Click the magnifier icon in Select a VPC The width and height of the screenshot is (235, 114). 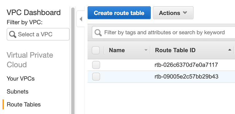pyautogui.click(x=13, y=34)
